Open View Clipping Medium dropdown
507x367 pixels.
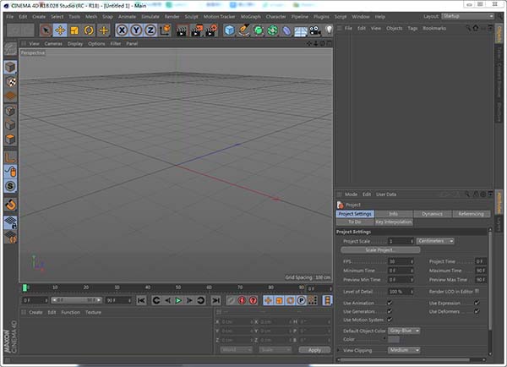[404, 350]
